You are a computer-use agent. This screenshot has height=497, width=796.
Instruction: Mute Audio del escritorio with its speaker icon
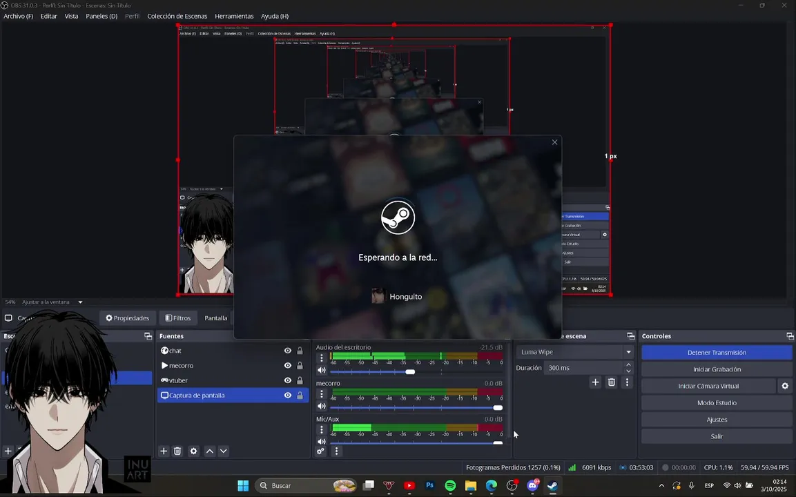pyautogui.click(x=321, y=371)
